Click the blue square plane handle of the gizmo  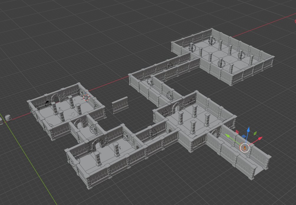tap(244, 136)
